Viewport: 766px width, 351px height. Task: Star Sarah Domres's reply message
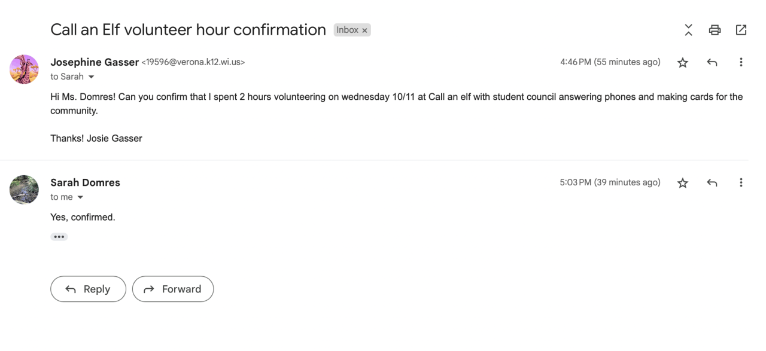(x=682, y=184)
